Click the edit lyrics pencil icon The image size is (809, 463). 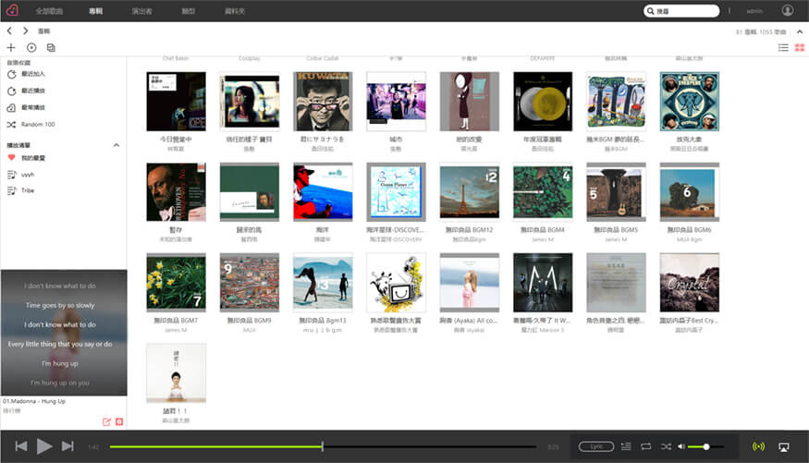pyautogui.click(x=106, y=421)
